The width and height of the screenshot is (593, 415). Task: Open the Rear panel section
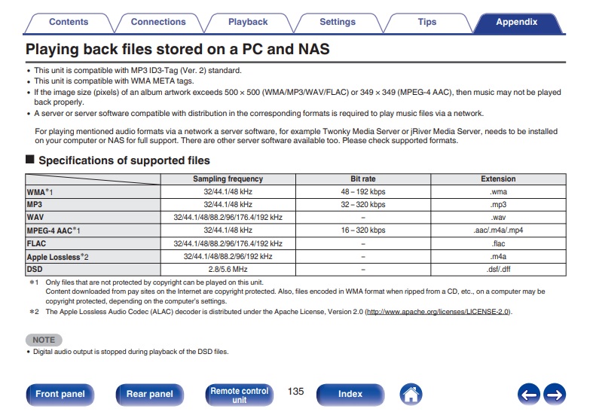[x=150, y=394]
